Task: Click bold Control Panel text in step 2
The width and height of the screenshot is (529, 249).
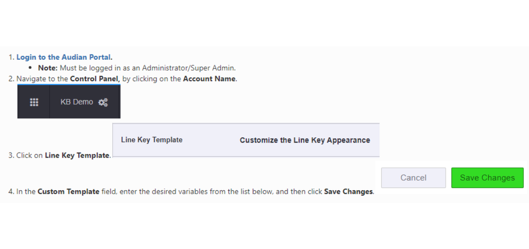Action: (x=95, y=79)
